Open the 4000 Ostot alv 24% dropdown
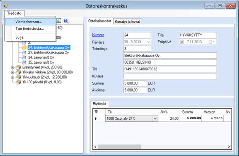This screenshot has height=156, width=239. pos(155,118)
